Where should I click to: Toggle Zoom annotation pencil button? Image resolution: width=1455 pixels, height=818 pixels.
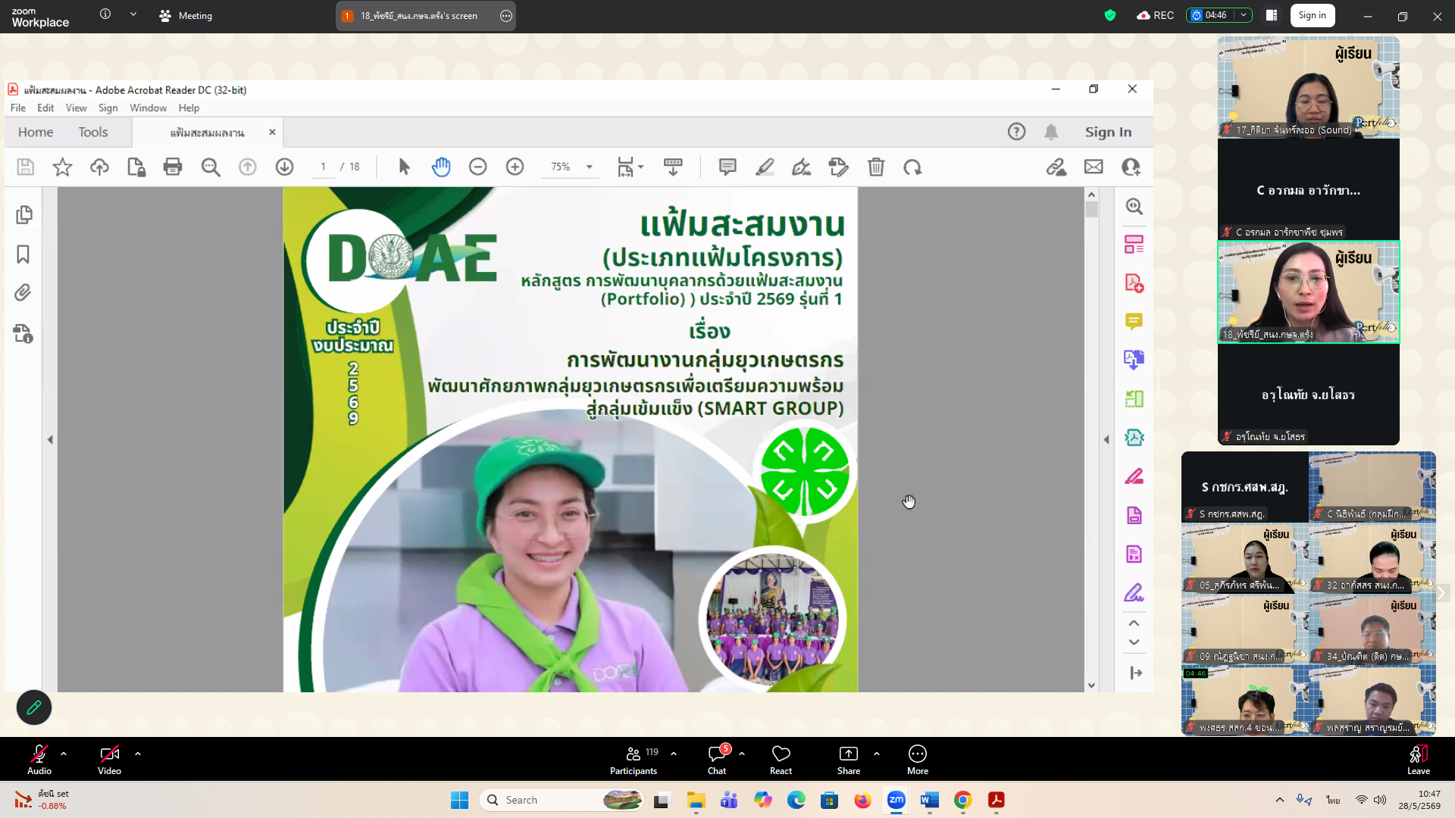point(34,707)
